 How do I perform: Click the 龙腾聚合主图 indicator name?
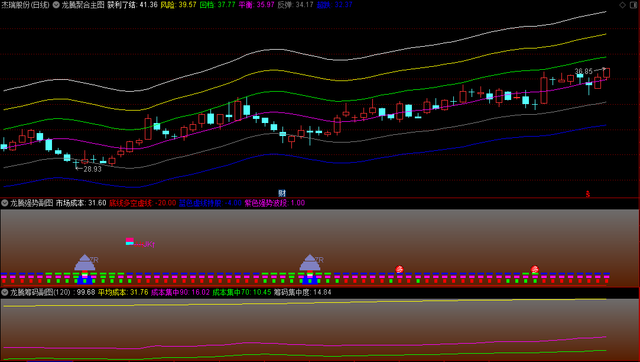pos(83,5)
